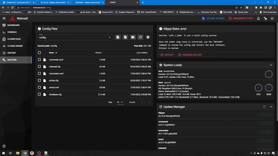Click moonraker up-to-date button
The width and height of the screenshot is (278, 156).
[265, 132]
